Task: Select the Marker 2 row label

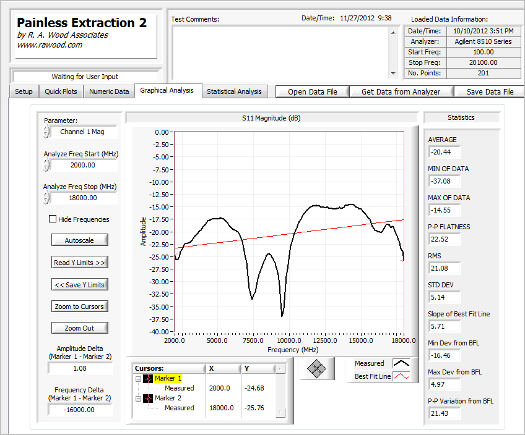Action: click(x=168, y=398)
